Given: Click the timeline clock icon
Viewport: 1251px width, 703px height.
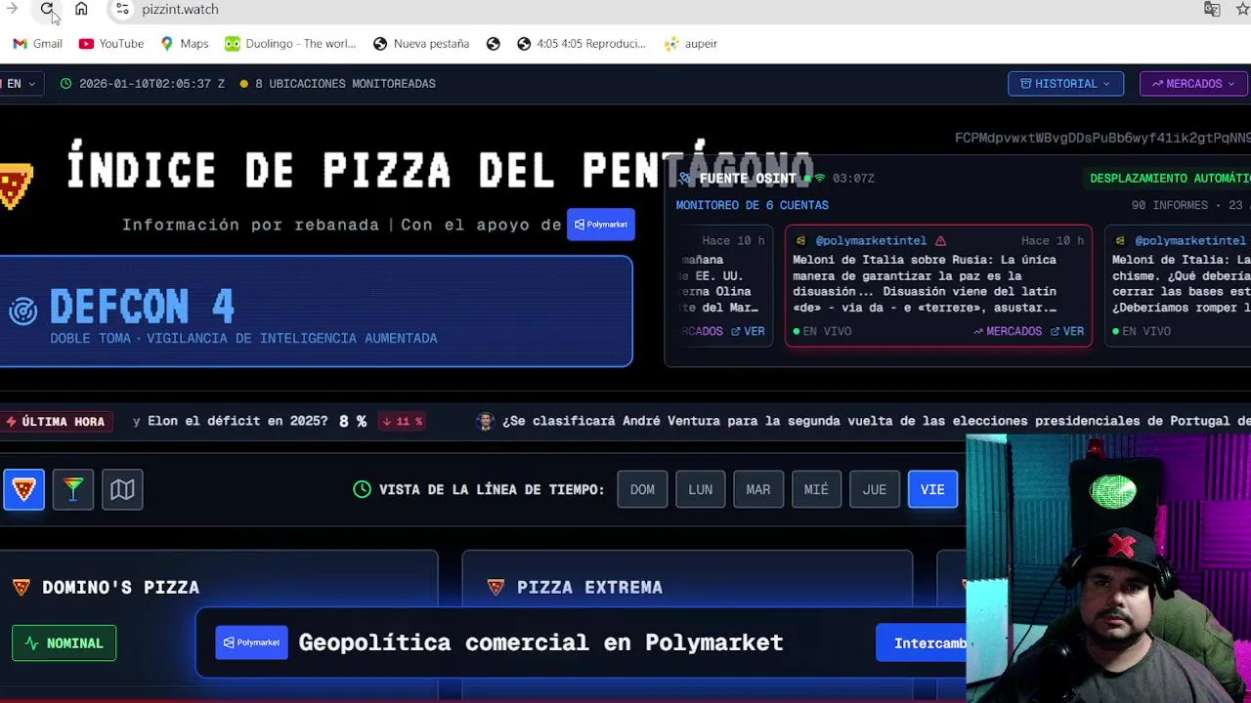Looking at the screenshot, I should click(x=363, y=489).
